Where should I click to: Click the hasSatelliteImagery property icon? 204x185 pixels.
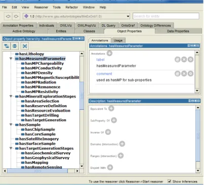point(17,139)
